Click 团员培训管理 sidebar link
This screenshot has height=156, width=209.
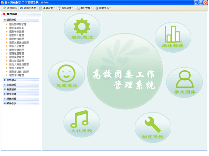click(16, 75)
